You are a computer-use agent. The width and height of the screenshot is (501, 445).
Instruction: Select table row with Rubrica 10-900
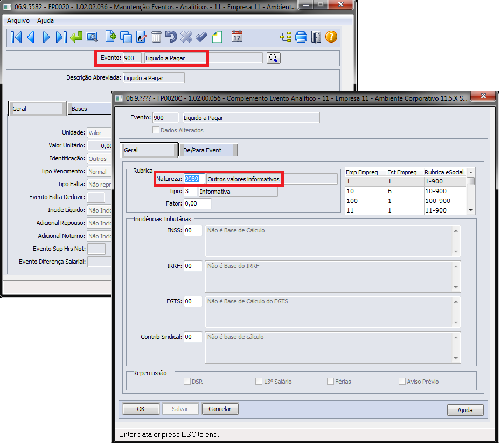[x=406, y=191]
